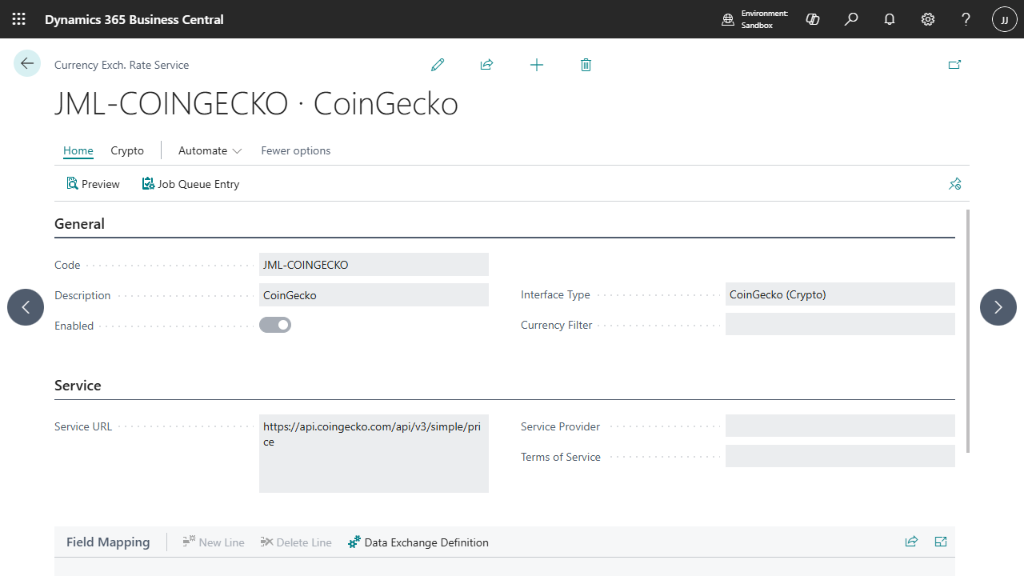Image resolution: width=1024 pixels, height=576 pixels.
Task: Select the Preview action icon
Action: [93, 183]
